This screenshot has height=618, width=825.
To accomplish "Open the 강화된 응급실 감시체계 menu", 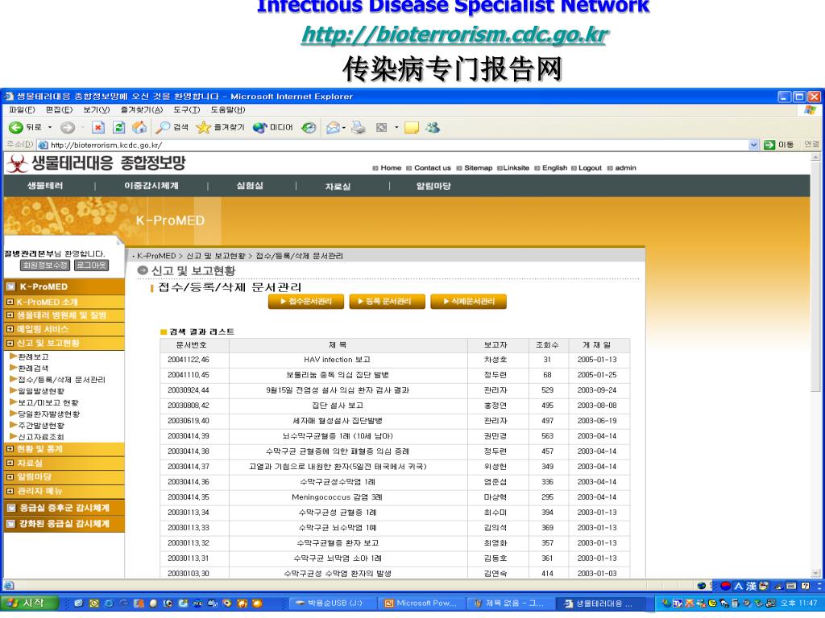I will pyautogui.click(x=64, y=524).
